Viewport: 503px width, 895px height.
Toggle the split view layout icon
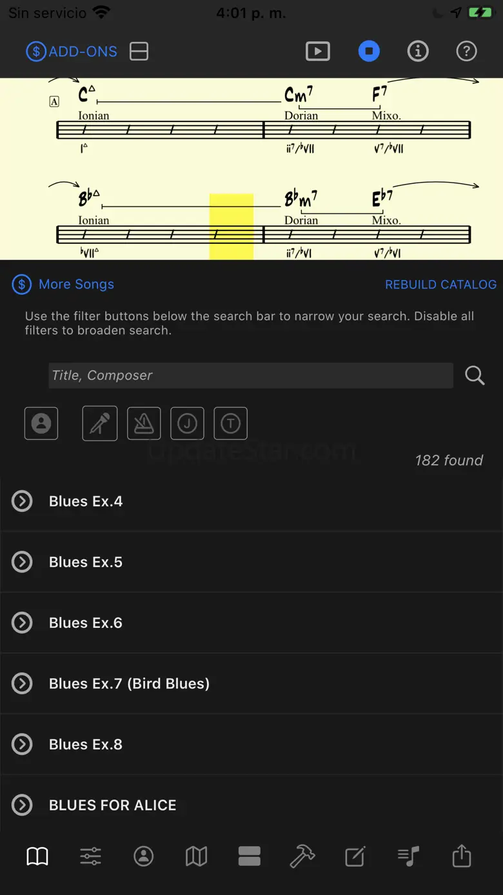click(x=139, y=52)
